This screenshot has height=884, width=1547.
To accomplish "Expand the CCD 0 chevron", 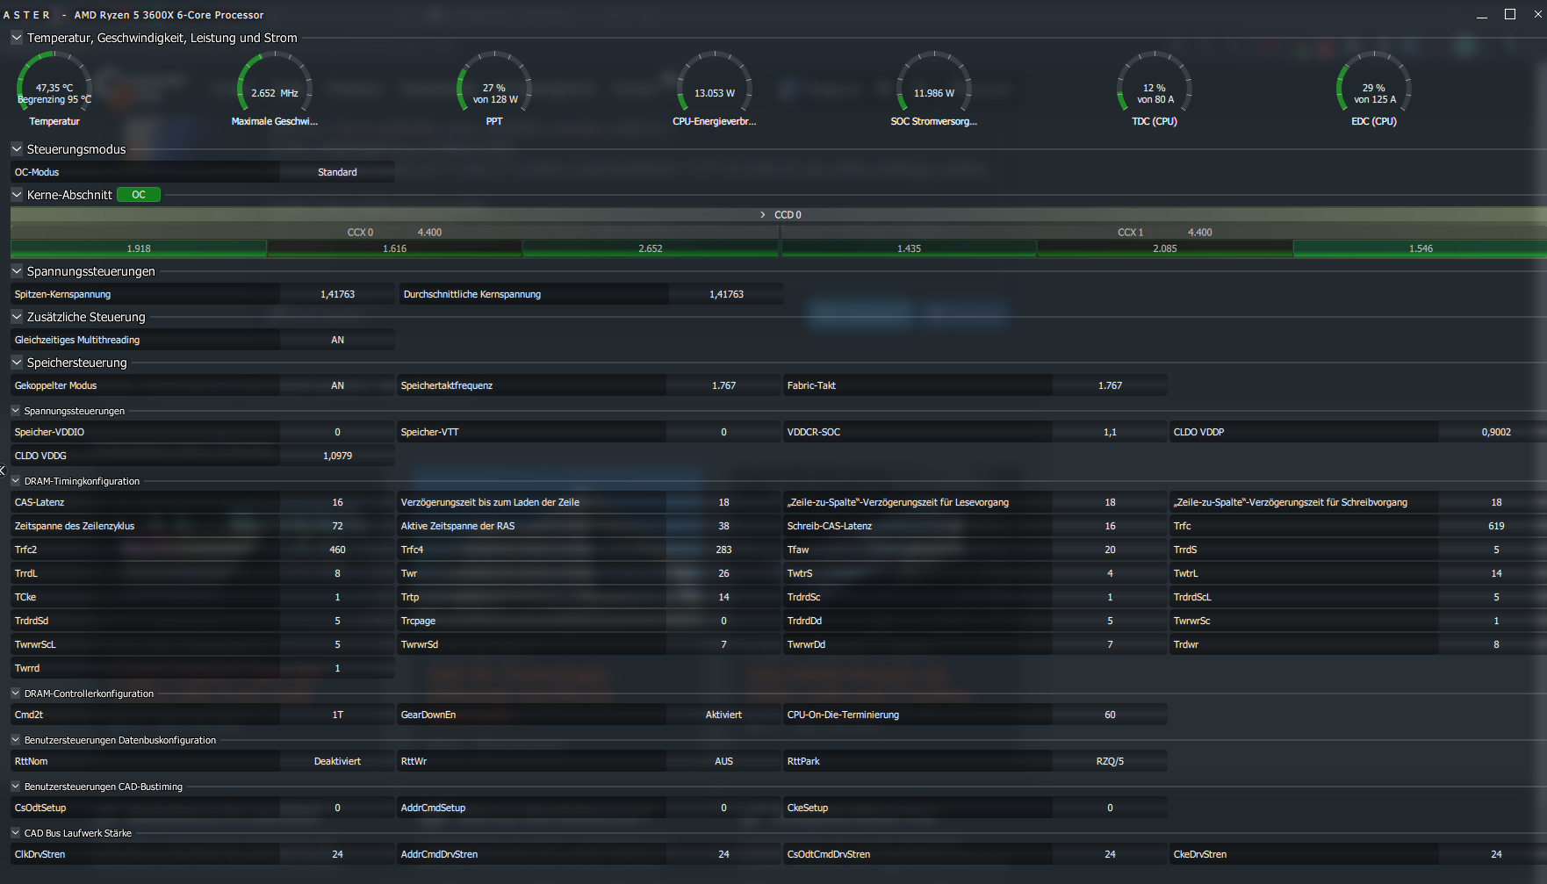I will click(x=763, y=215).
